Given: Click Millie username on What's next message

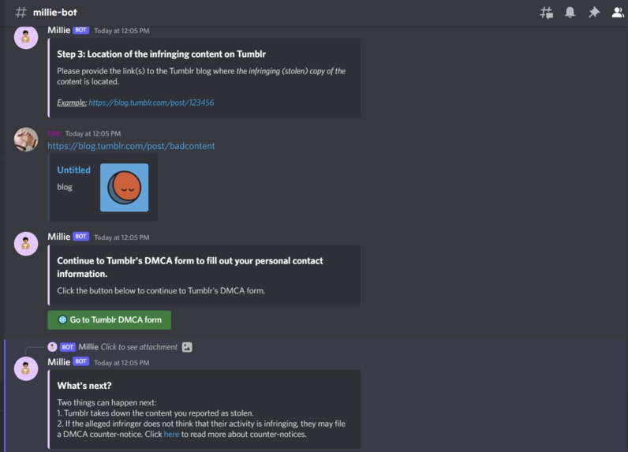Looking at the screenshot, I should pos(59,362).
